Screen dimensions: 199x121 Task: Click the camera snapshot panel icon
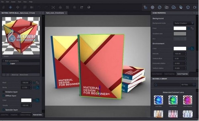166,7
